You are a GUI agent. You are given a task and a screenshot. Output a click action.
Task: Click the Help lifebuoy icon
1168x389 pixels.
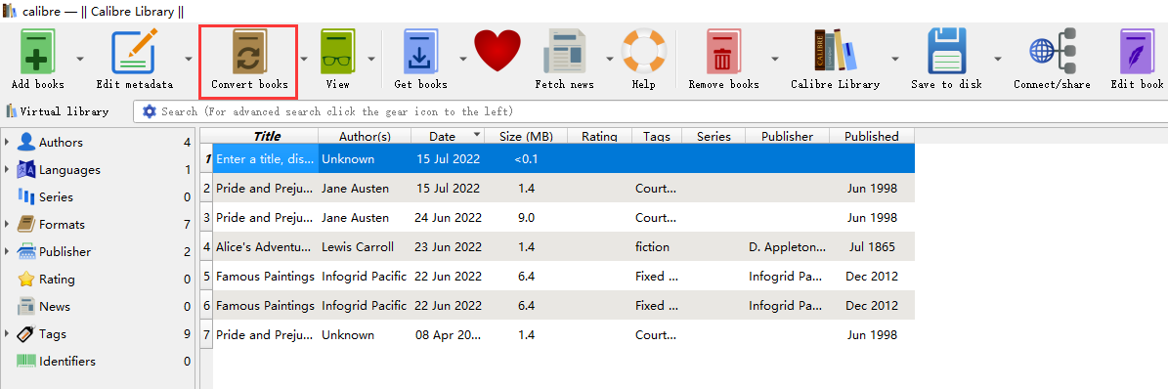click(643, 52)
